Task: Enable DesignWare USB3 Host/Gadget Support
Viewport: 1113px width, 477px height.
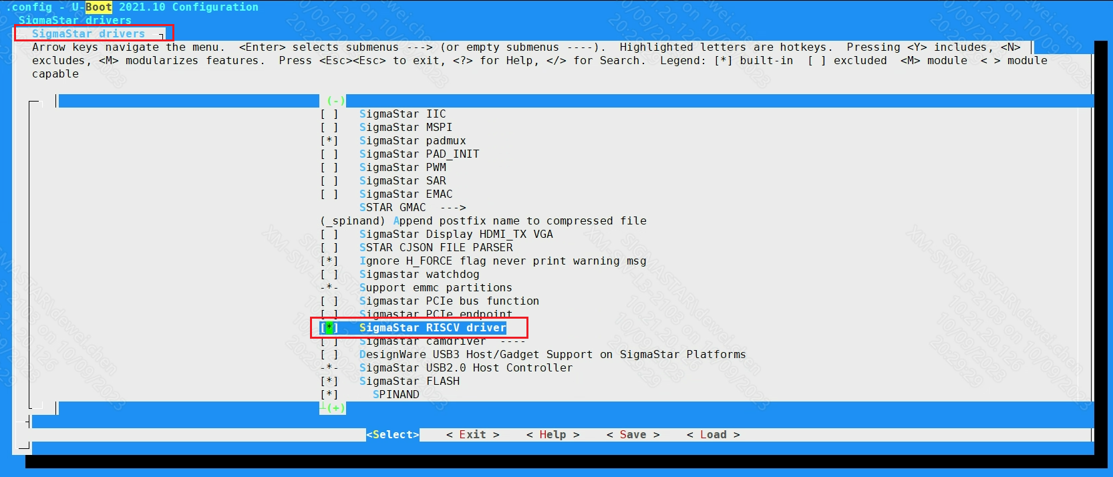Action: coord(329,355)
